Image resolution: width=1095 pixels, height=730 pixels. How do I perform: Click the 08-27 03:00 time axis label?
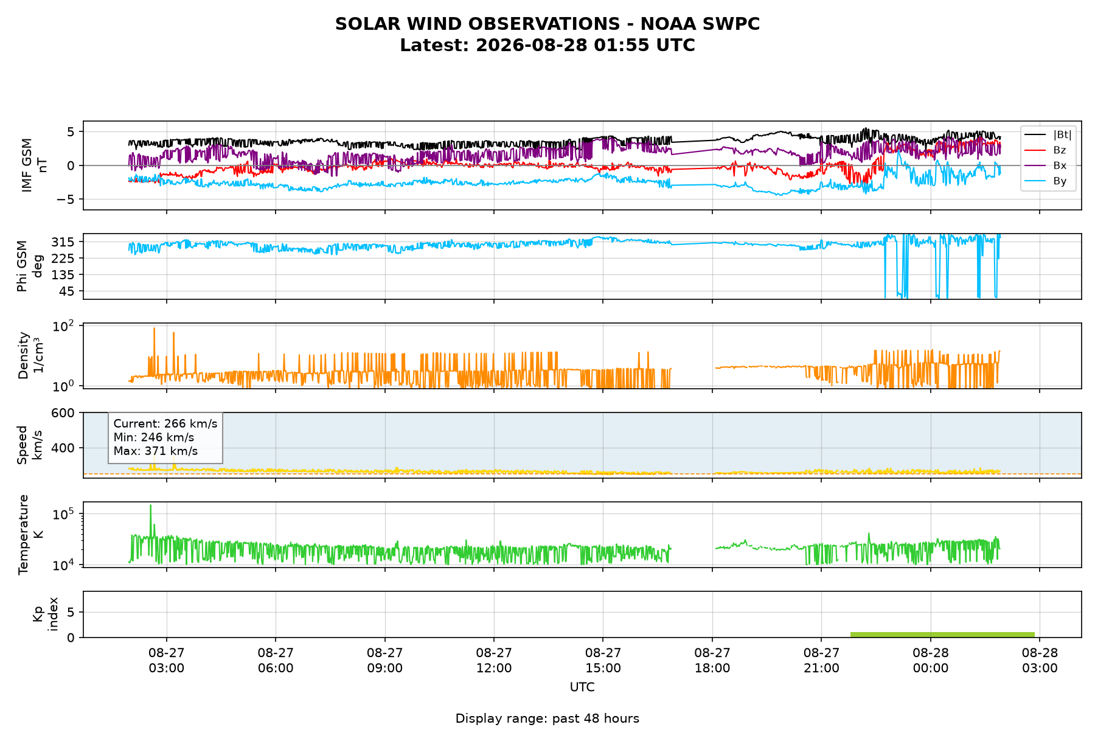(x=167, y=660)
